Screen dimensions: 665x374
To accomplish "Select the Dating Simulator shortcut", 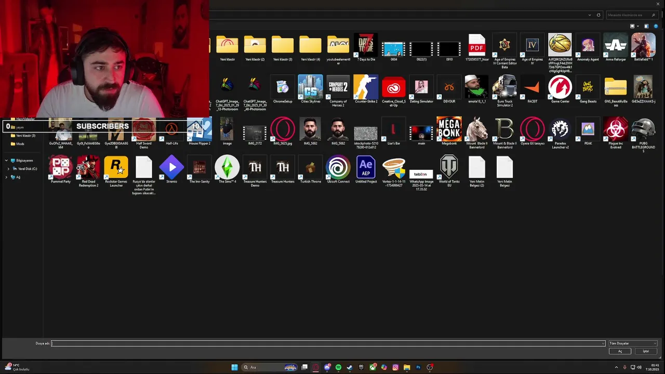I will (421, 89).
